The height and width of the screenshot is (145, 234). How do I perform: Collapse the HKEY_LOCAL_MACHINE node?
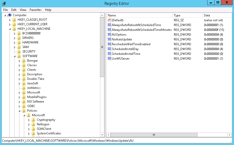pos(10,29)
